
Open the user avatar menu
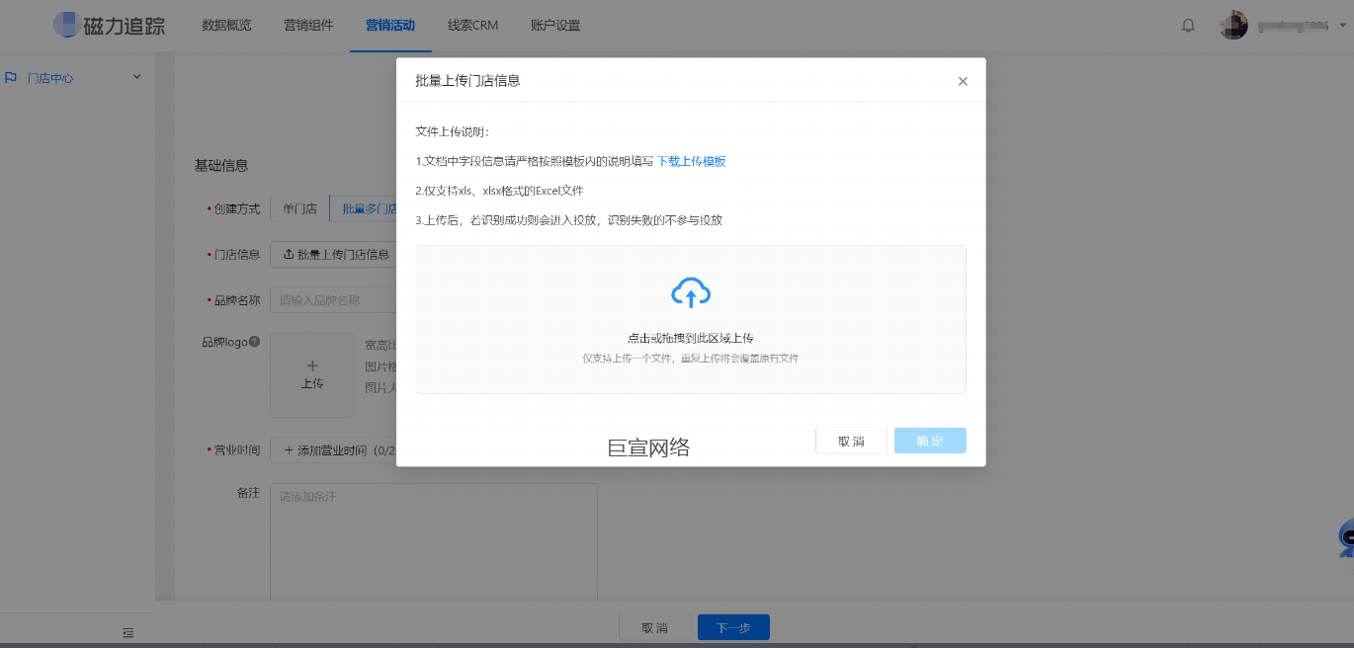[1233, 26]
